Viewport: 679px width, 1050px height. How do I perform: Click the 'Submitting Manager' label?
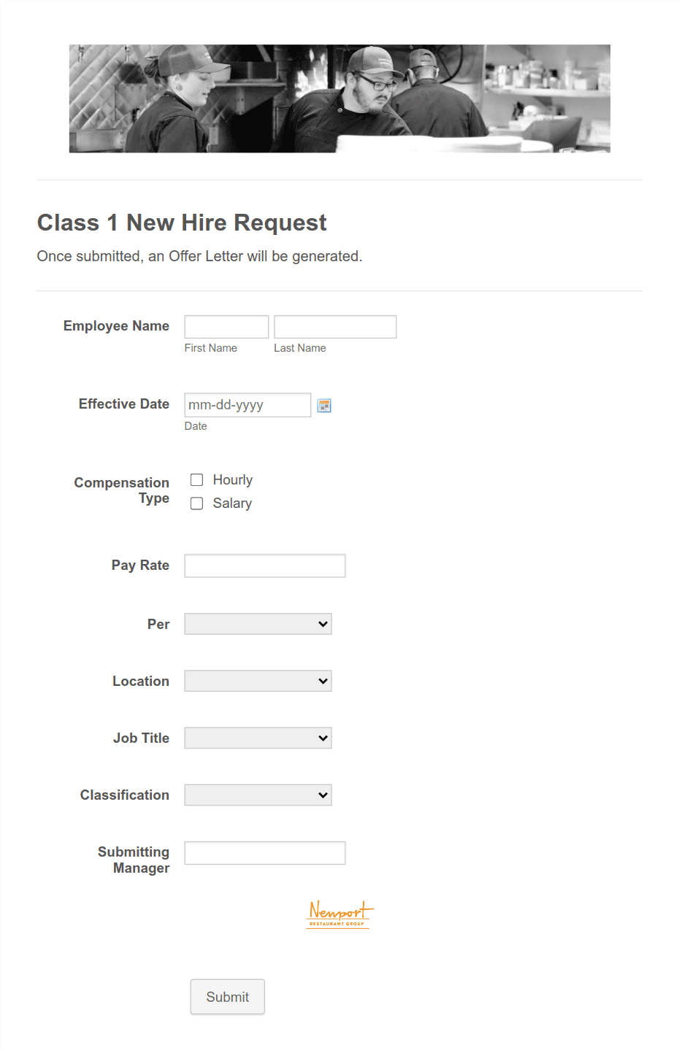(134, 860)
